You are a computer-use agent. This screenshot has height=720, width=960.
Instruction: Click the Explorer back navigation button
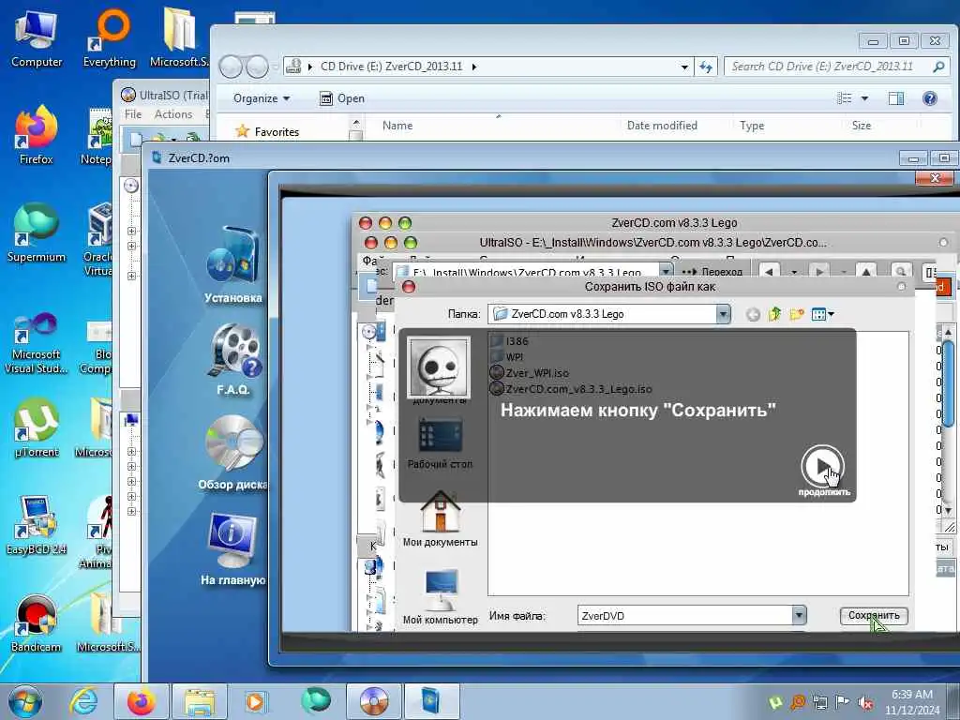coord(231,67)
